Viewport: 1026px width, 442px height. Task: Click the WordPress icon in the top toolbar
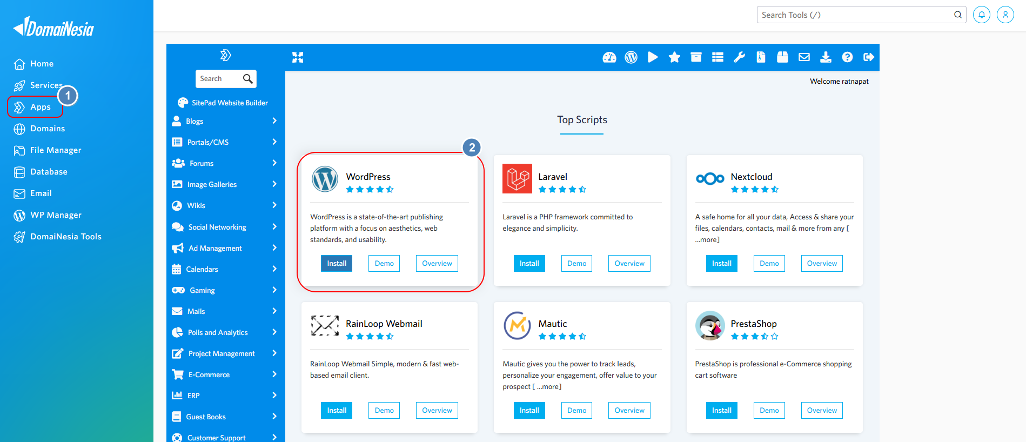[x=631, y=57]
